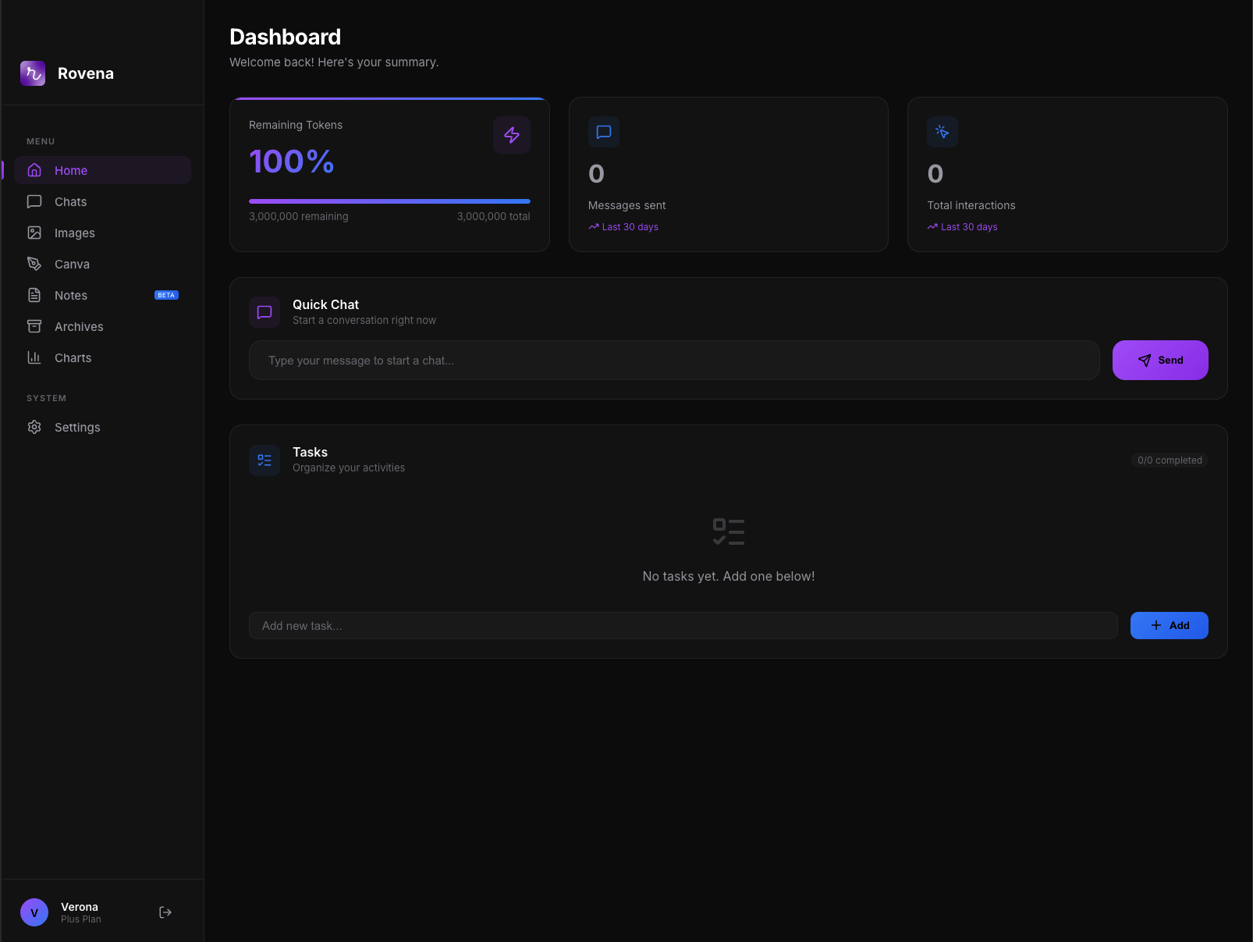The image size is (1253, 942).
Task: Click 'No tasks yet. Add one below!' message
Action: [729, 576]
